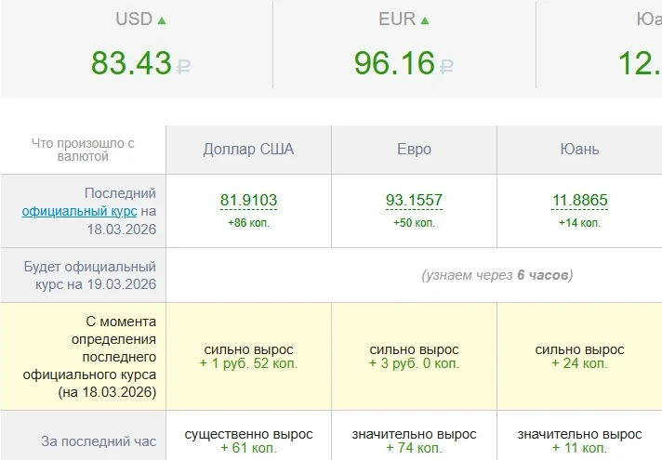662x460 pixels.
Task: Select the "Евро" column header
Action: coord(414,150)
